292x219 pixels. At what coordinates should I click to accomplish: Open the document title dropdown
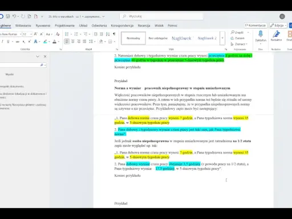104,17
